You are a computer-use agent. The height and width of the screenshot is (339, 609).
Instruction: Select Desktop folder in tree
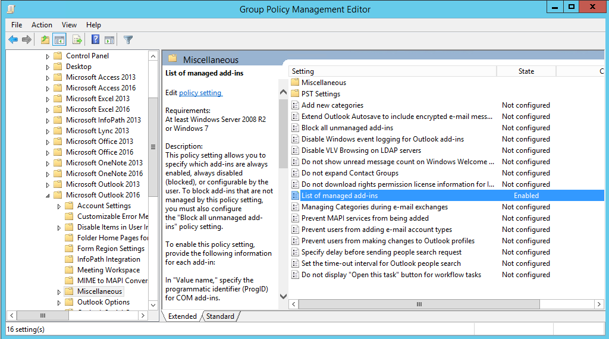tap(79, 67)
